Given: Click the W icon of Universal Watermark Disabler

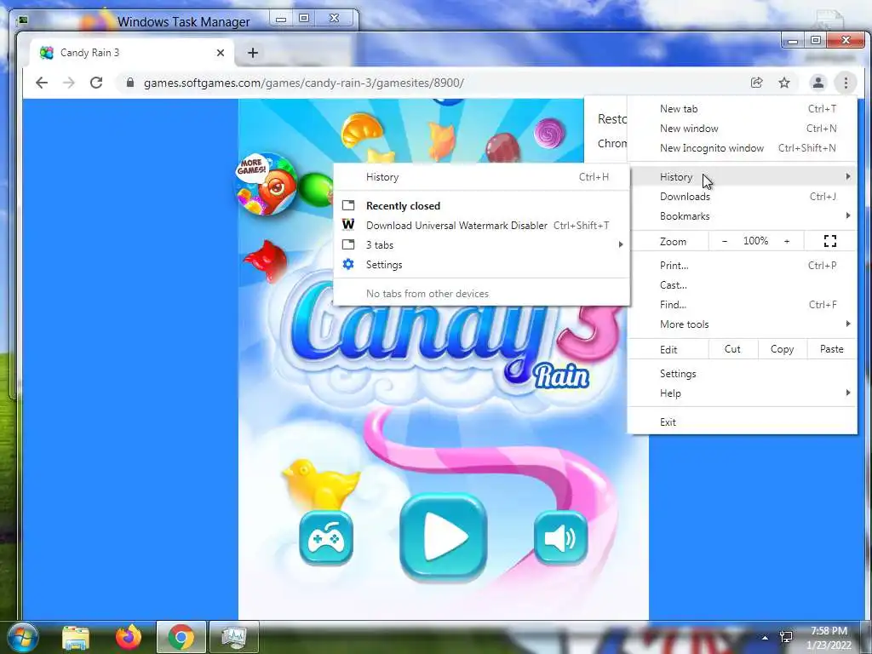Looking at the screenshot, I should point(348,225).
